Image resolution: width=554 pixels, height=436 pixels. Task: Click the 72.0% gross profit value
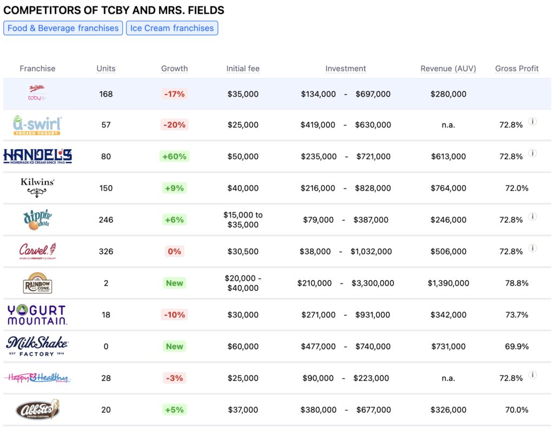(517, 188)
